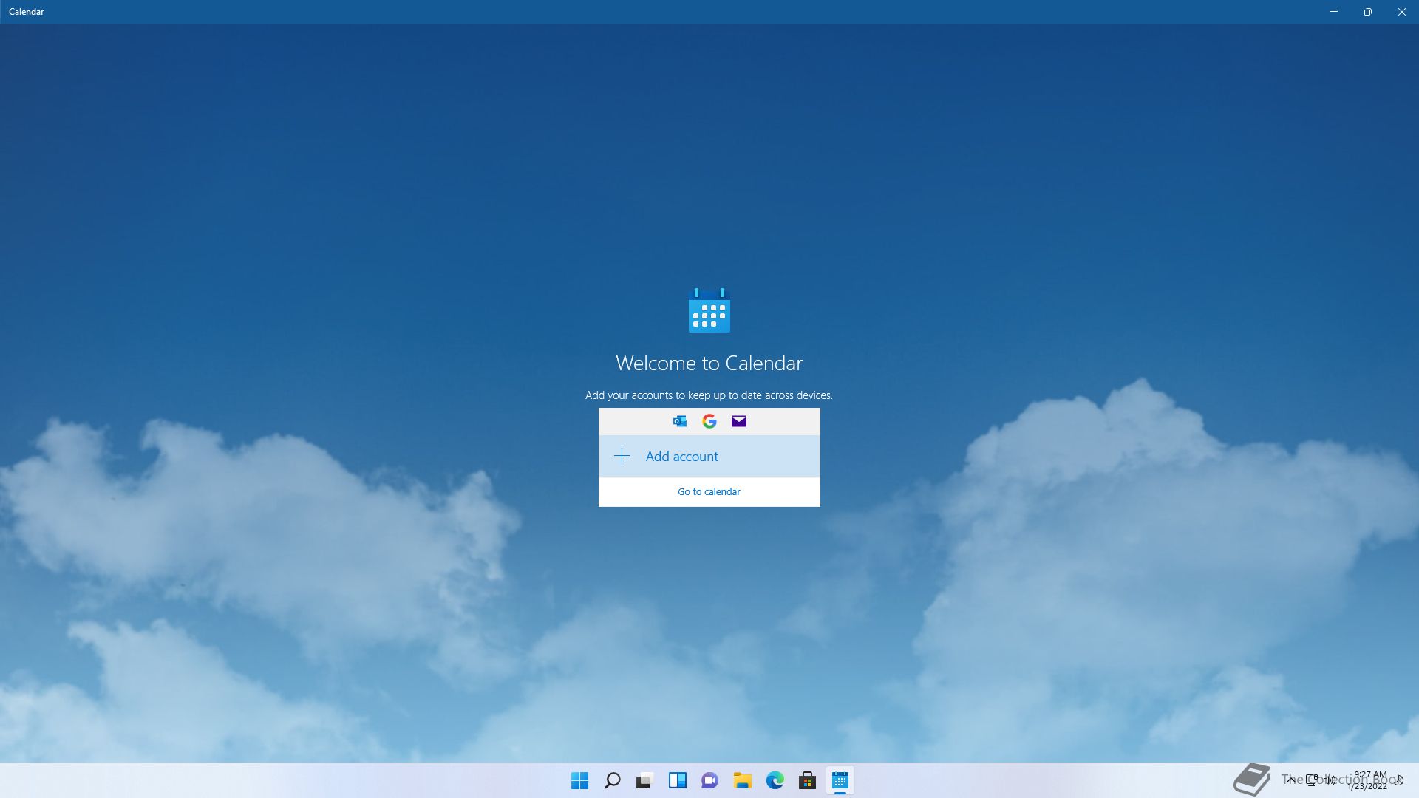The image size is (1419, 798).
Task: Open the Widgets panel
Action: point(678,780)
